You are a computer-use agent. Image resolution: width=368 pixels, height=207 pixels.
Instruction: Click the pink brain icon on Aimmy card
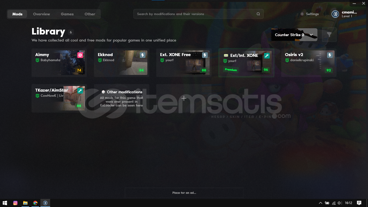80,55
